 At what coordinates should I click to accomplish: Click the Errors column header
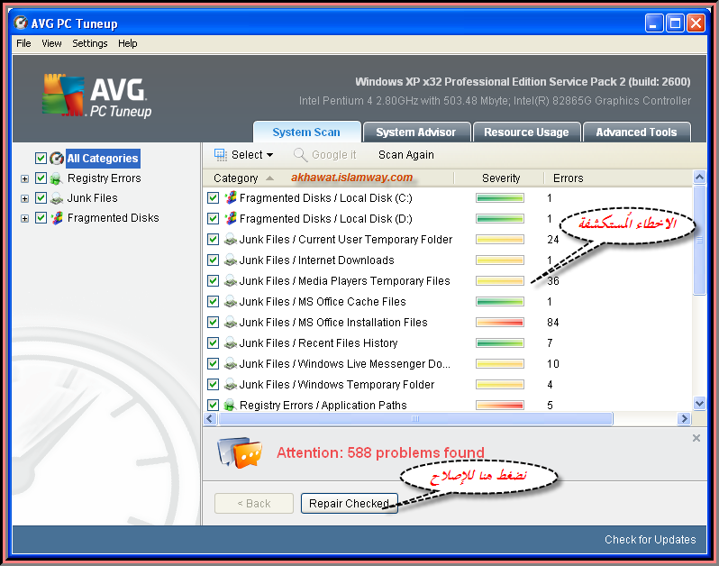[x=569, y=178]
